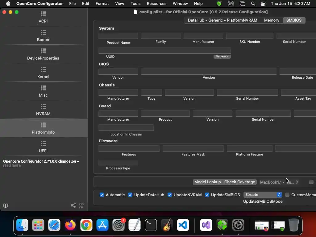Click the Chassis Type field
316x237 pixels.
click(x=151, y=92)
